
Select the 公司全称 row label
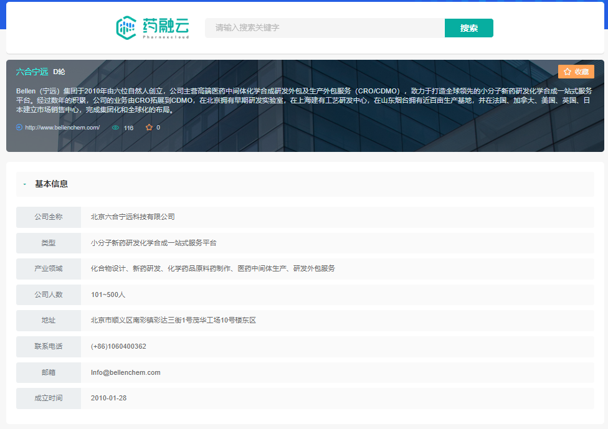click(x=49, y=217)
